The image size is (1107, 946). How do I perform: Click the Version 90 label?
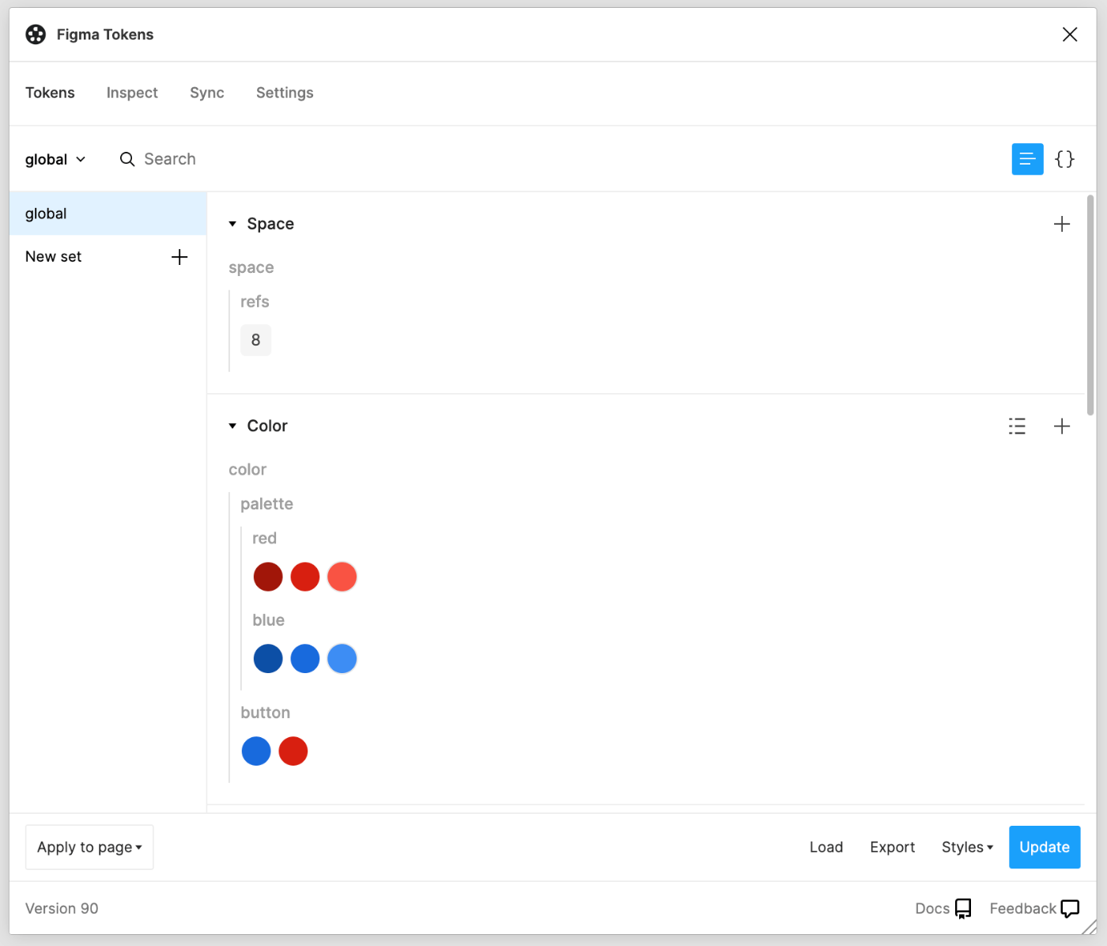[x=62, y=909]
